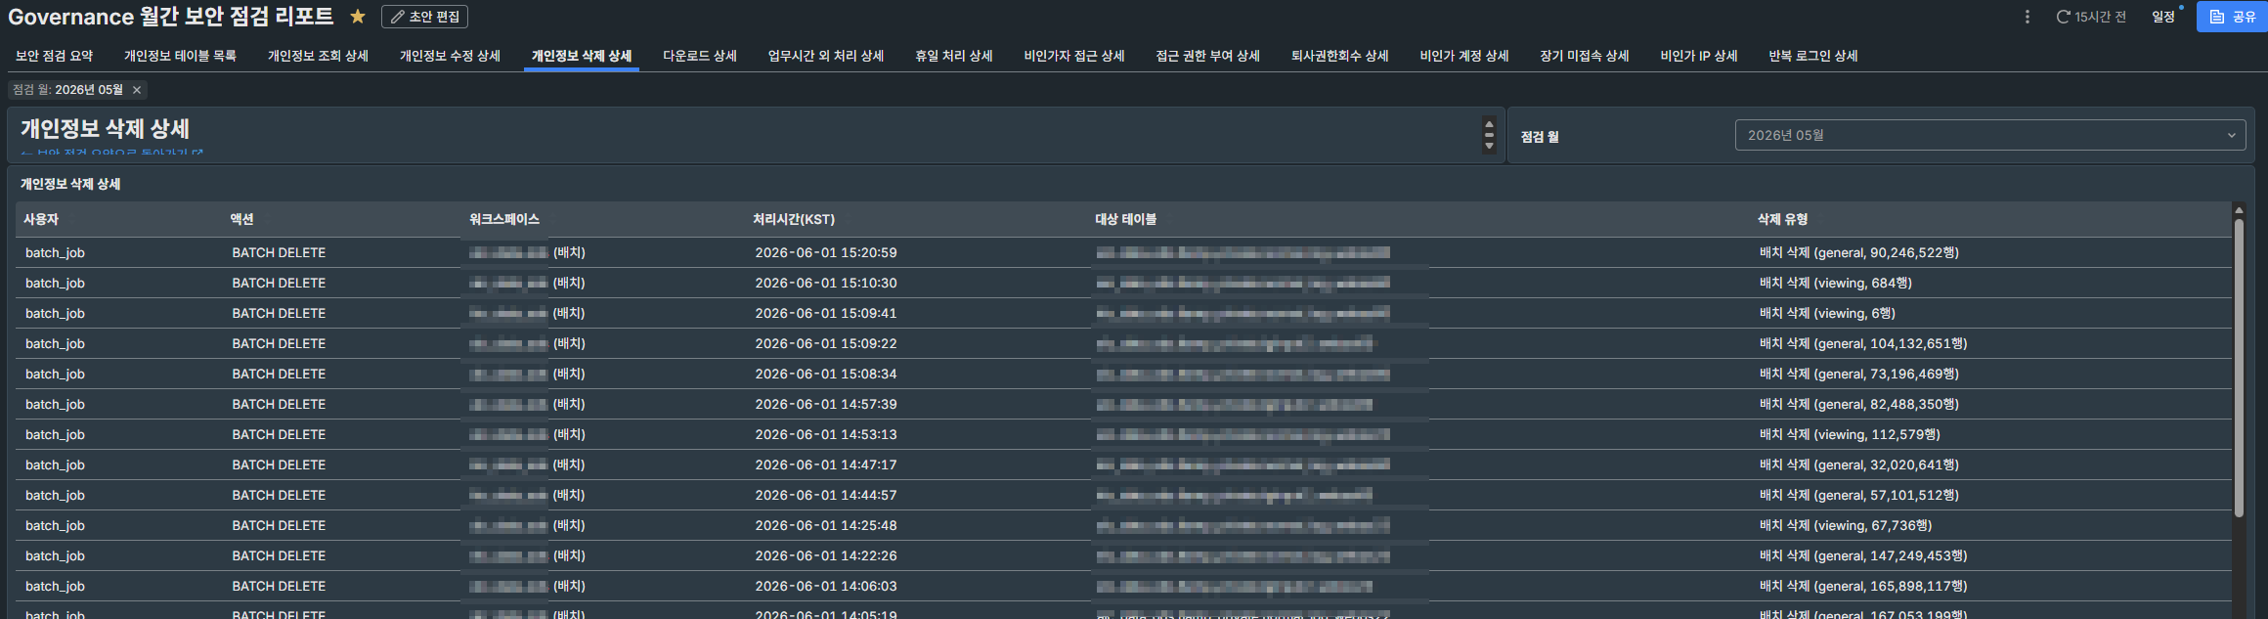Switch to the 개인정보 조회 상세 tab
The height and width of the screenshot is (619, 2268).
coord(318,56)
